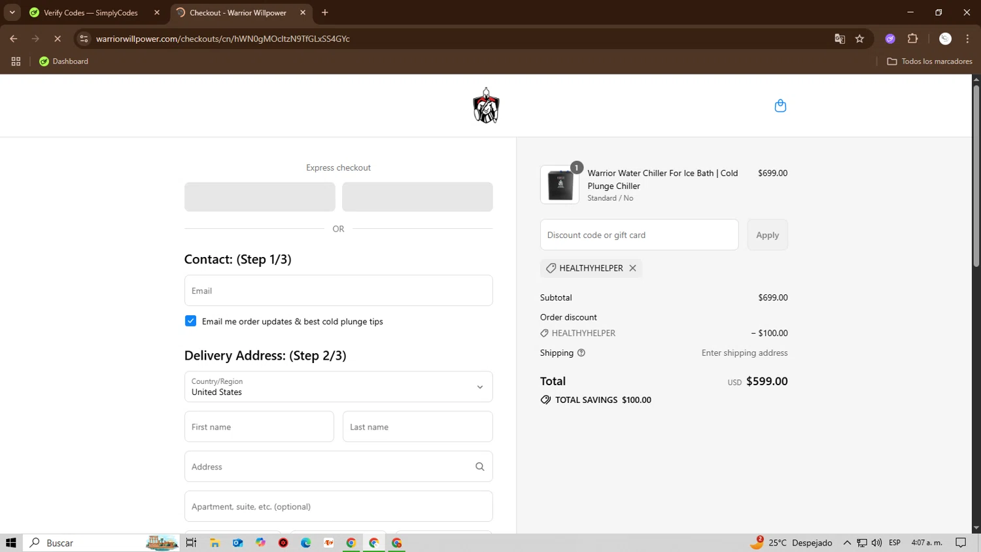Focus the Last name field
Viewport: 981px width, 552px height.
417,426
